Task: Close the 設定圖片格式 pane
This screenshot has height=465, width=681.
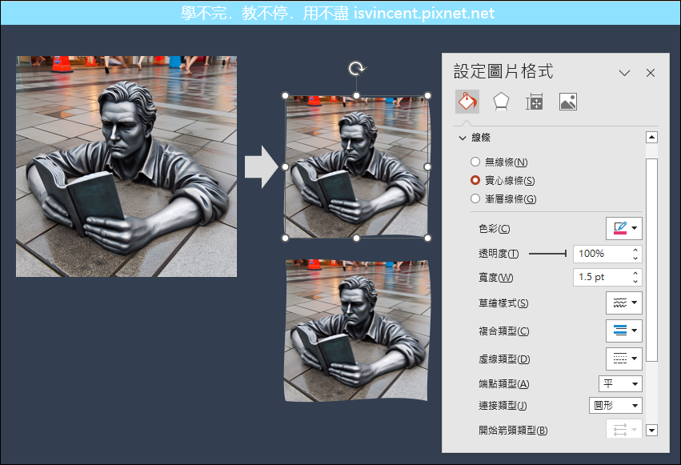Action: click(x=650, y=73)
